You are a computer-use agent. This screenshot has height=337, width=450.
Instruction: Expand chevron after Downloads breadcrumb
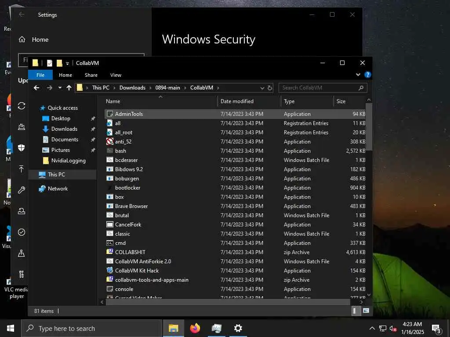tap(150, 88)
